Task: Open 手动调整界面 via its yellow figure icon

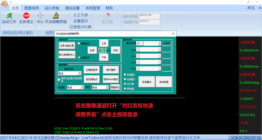Action: tap(56, 16)
